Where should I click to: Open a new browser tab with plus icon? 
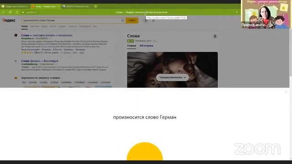tap(95, 6)
